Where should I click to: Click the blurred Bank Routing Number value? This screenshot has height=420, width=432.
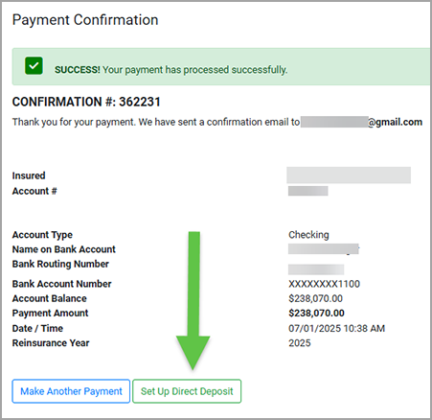point(316,269)
